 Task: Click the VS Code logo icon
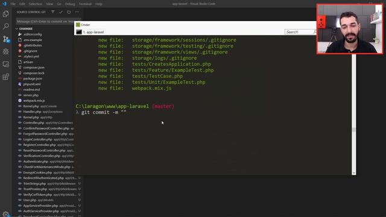4,4
